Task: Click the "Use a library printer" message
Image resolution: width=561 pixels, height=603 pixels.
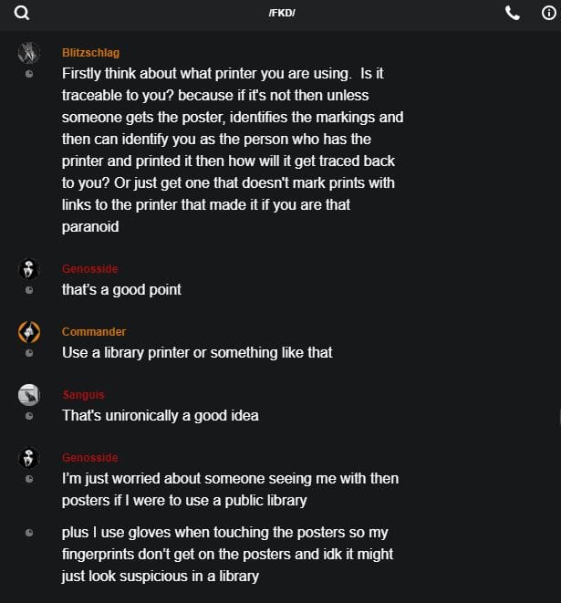Action: tap(197, 352)
